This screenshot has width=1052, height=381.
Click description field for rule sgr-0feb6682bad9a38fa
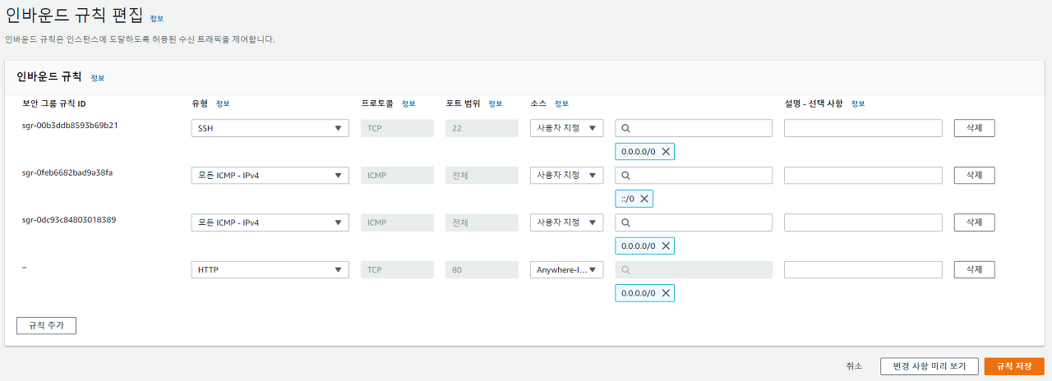863,176
